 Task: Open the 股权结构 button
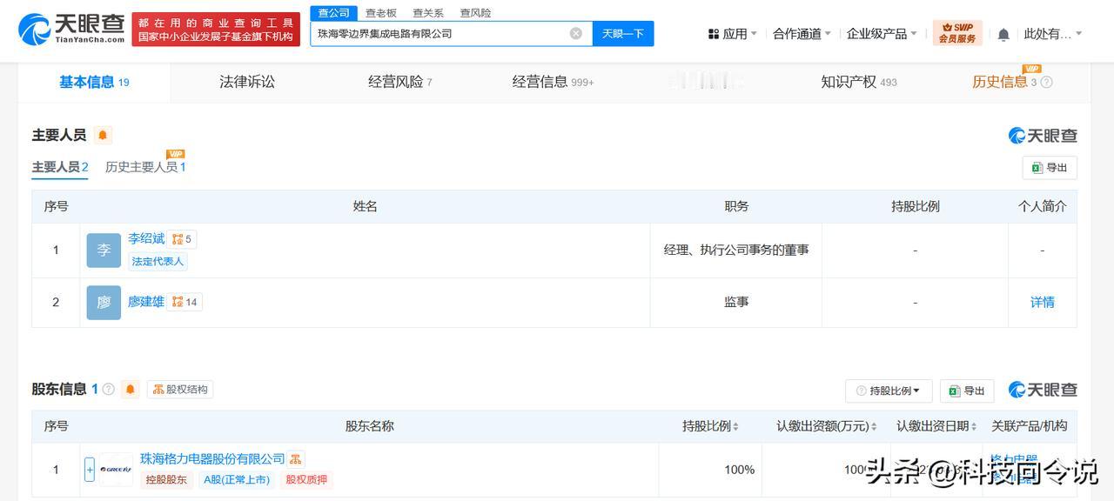pos(180,389)
